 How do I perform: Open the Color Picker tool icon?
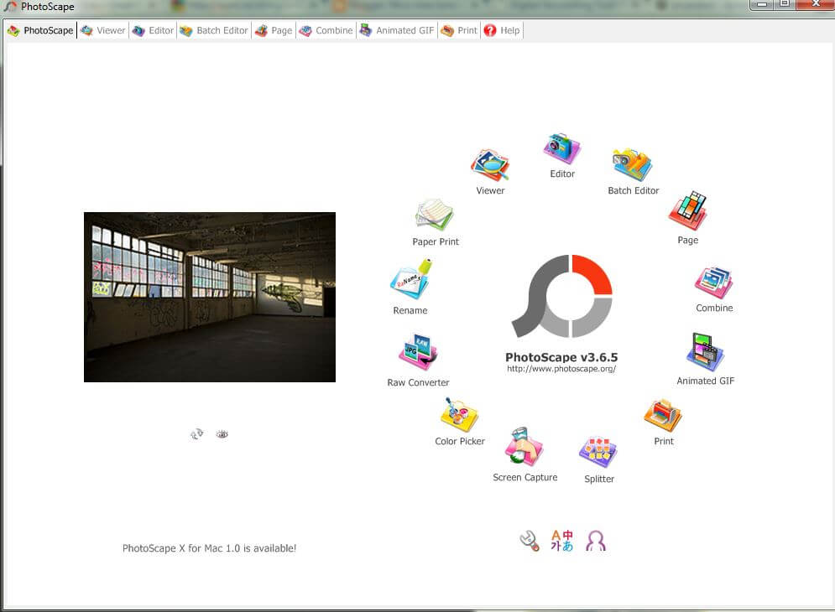click(x=460, y=415)
